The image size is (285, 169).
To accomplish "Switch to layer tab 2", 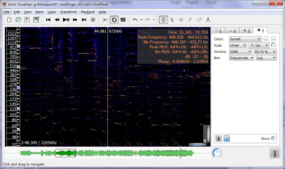I will pyautogui.click(x=232, y=31).
